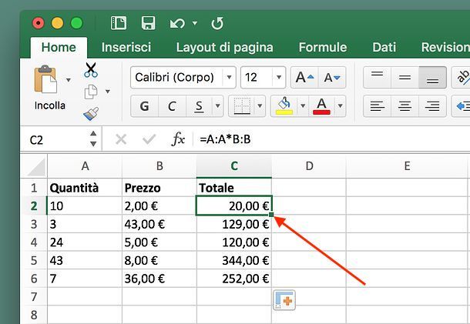470x324 pixels.
Task: Click the text orientation ab icon
Action: pos(462,78)
